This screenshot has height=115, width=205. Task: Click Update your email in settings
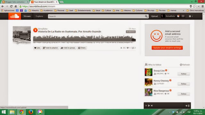click(x=167, y=48)
